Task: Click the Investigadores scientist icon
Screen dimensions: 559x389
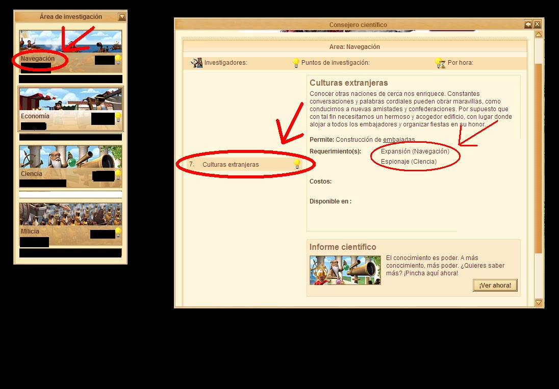Action: click(196, 63)
